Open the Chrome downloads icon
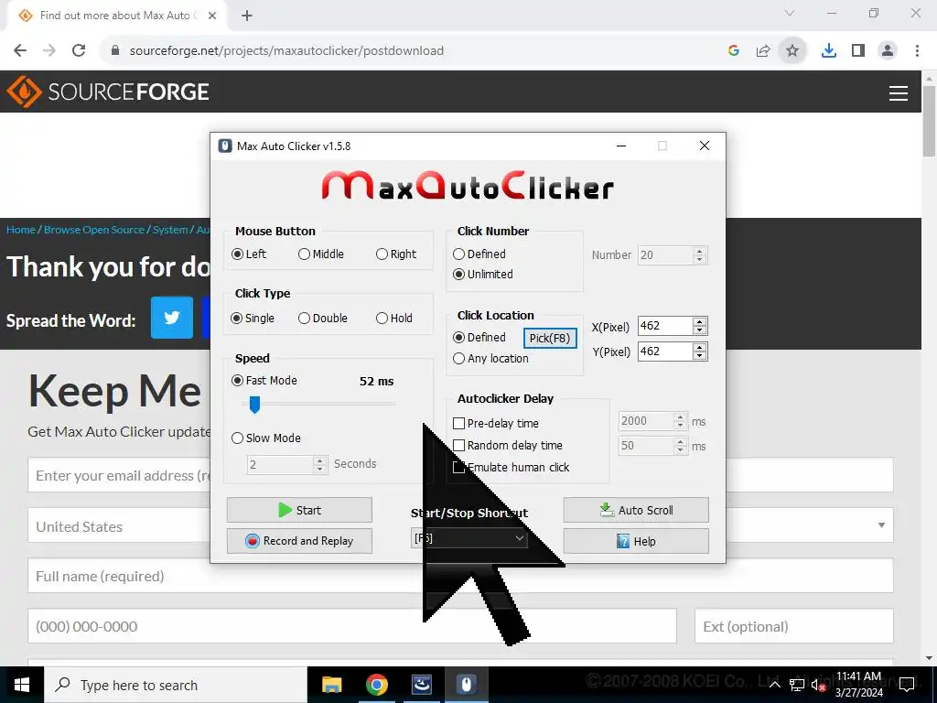The width and height of the screenshot is (937, 703). click(x=829, y=51)
